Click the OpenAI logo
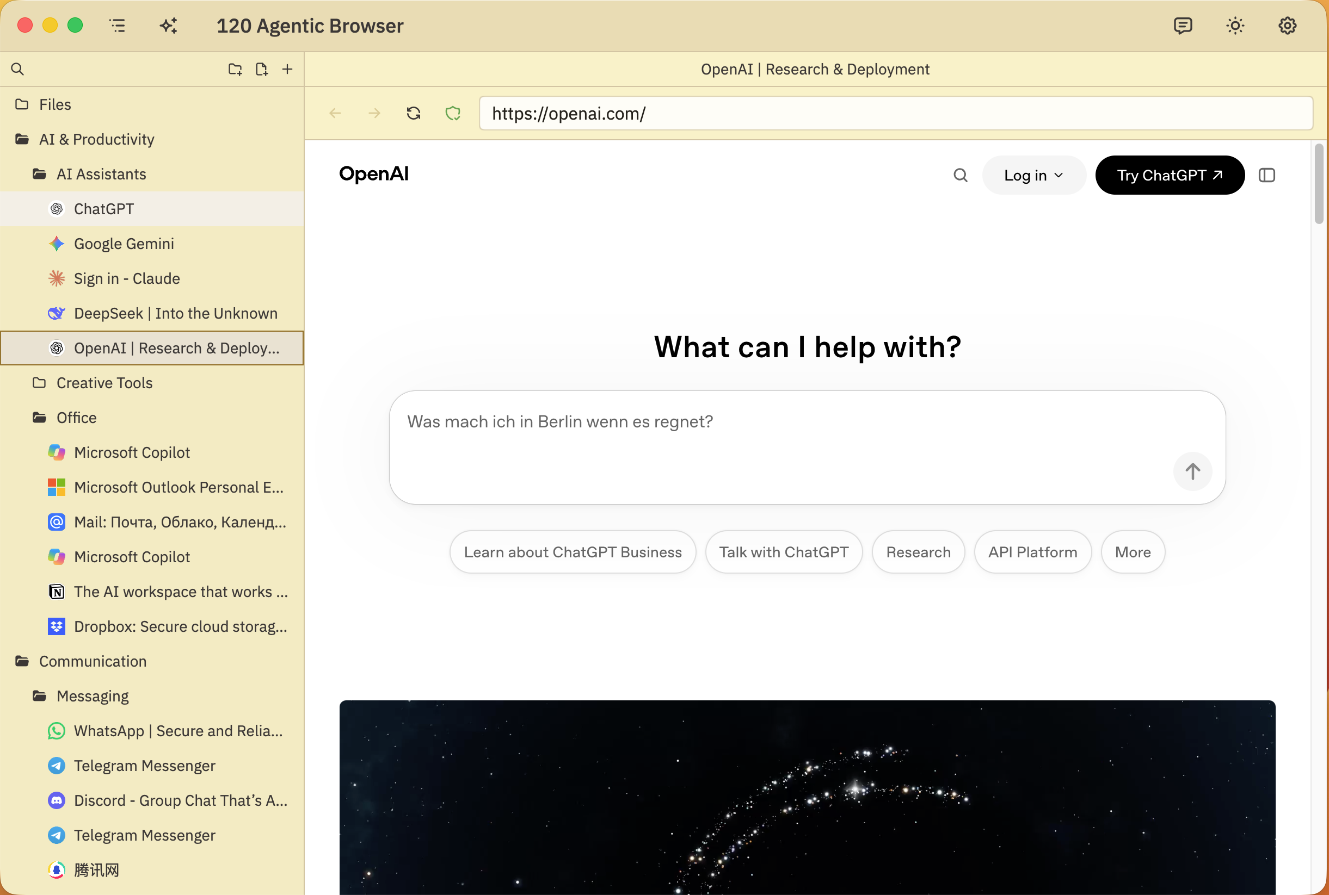Image resolution: width=1329 pixels, height=895 pixels. [374, 173]
